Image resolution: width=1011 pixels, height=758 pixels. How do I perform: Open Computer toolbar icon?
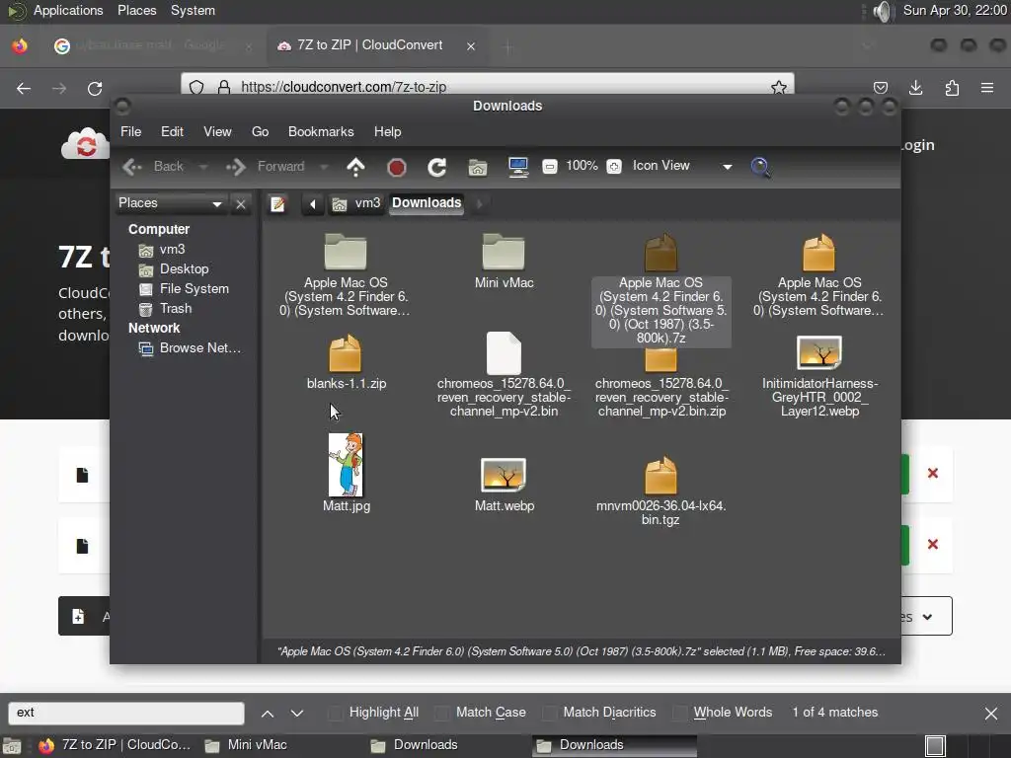point(517,168)
